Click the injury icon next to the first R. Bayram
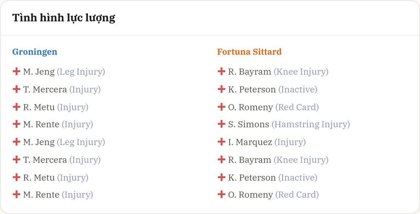This screenshot has height=214, width=420. tap(221, 71)
